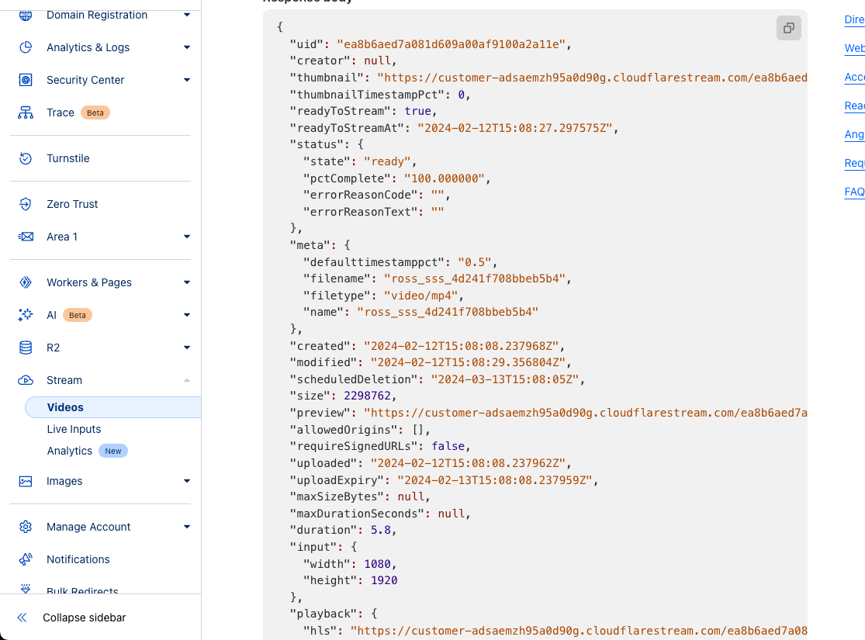Expand the Images dropdown arrow
Image resolution: width=865 pixels, height=640 pixels.
click(187, 481)
